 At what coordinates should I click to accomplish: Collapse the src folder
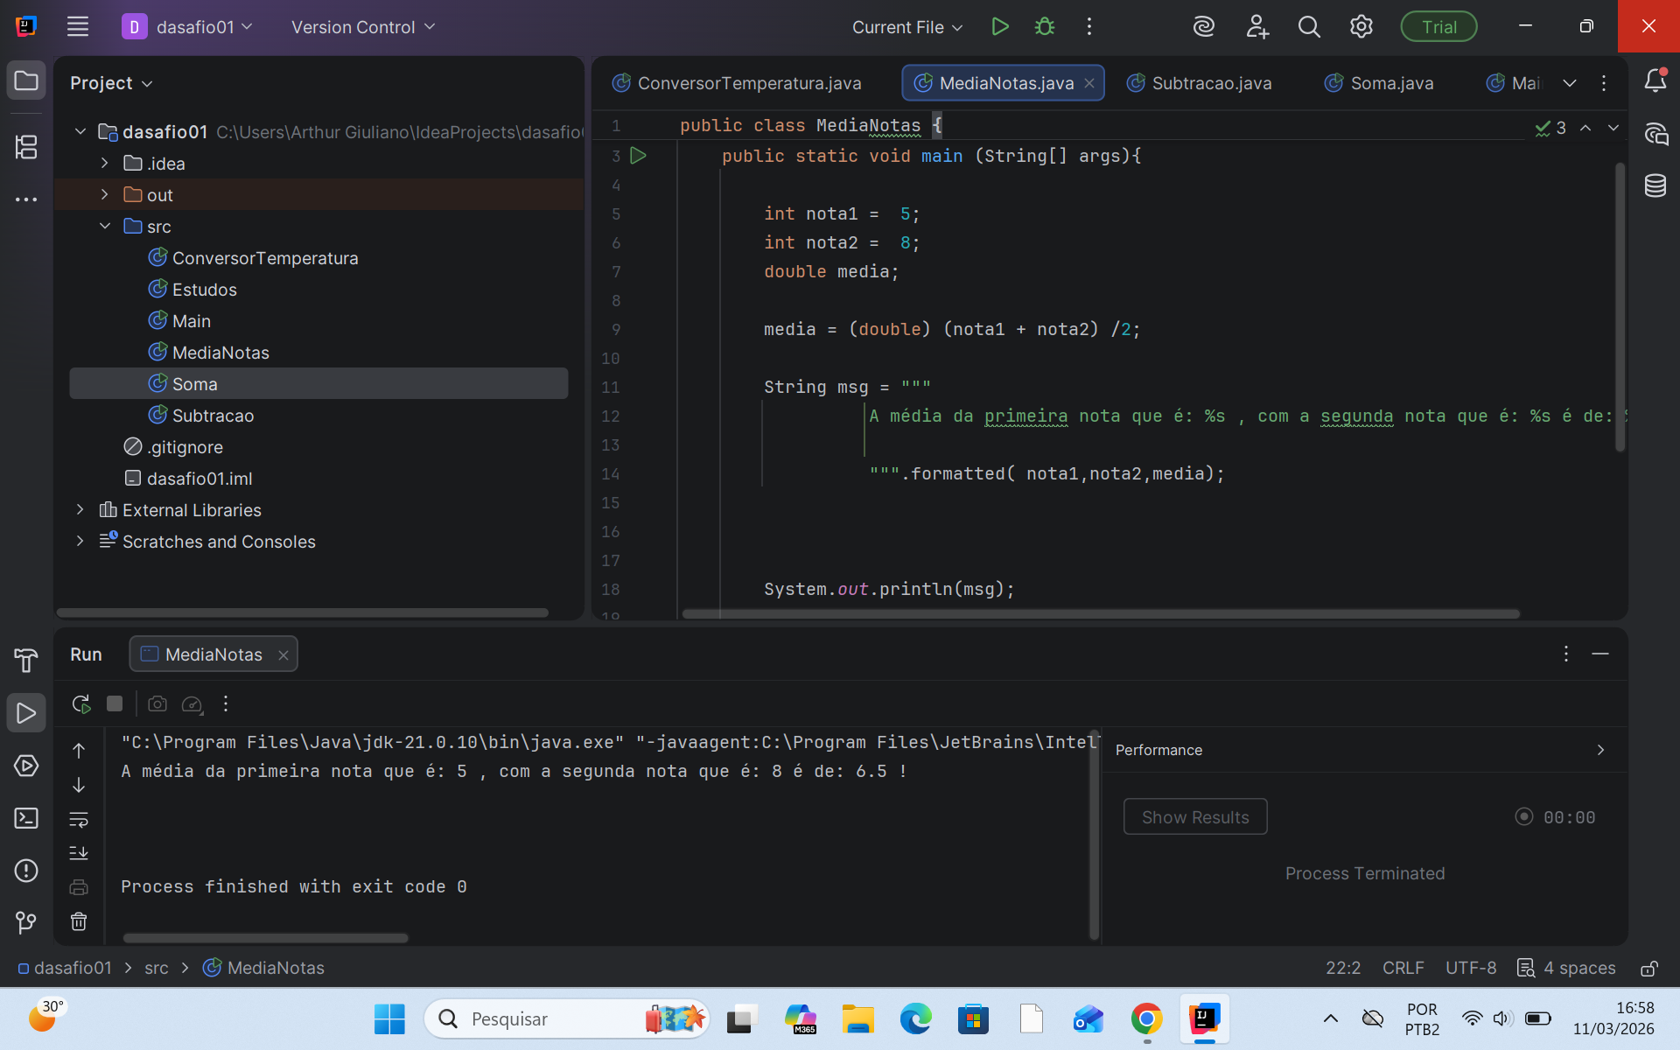pyautogui.click(x=105, y=226)
